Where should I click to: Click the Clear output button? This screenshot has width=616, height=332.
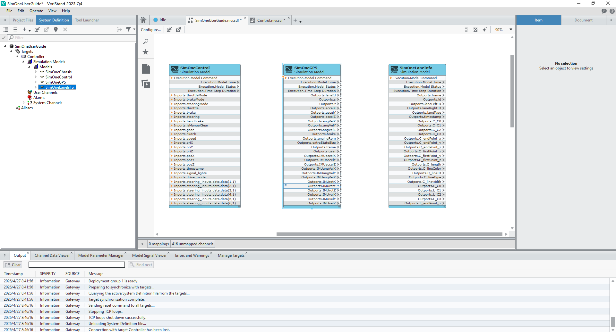pyautogui.click(x=13, y=265)
